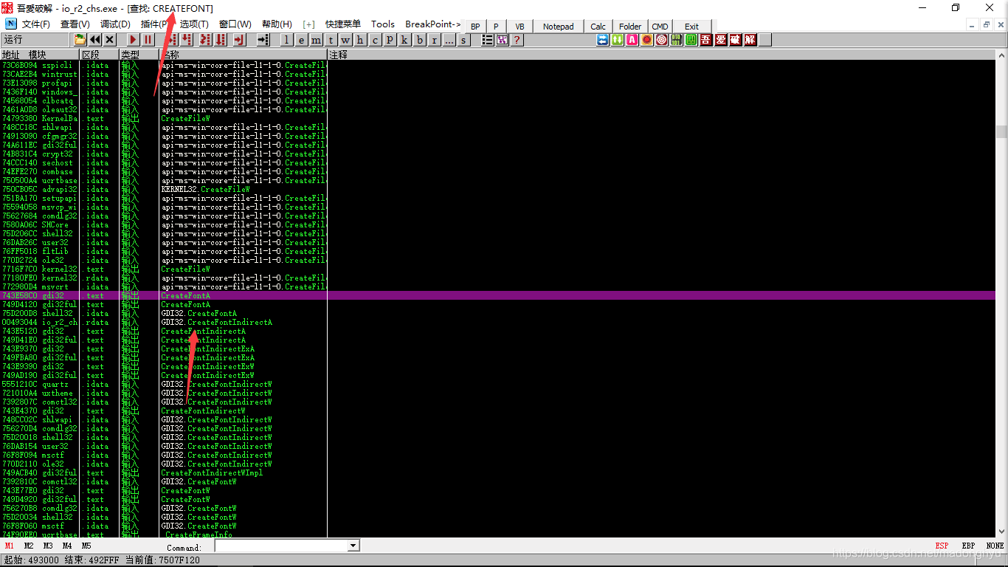Viewport: 1008px width, 567px height.
Task: Open Patches window with 'P' button
Action: coord(390,40)
